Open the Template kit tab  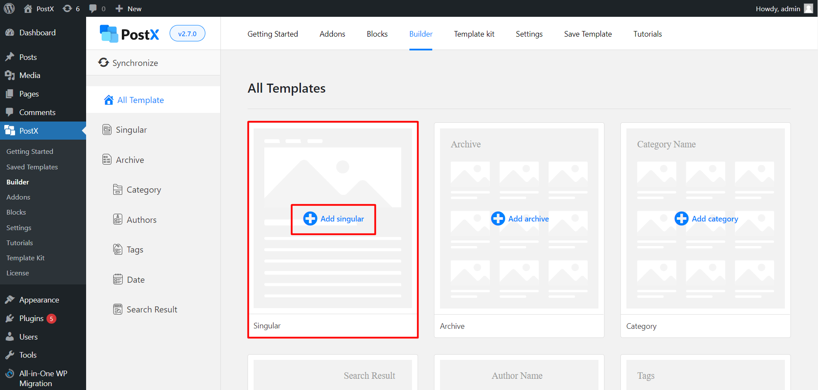click(474, 34)
